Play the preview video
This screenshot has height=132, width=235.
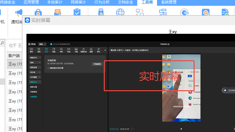pyautogui.click(x=182, y=129)
